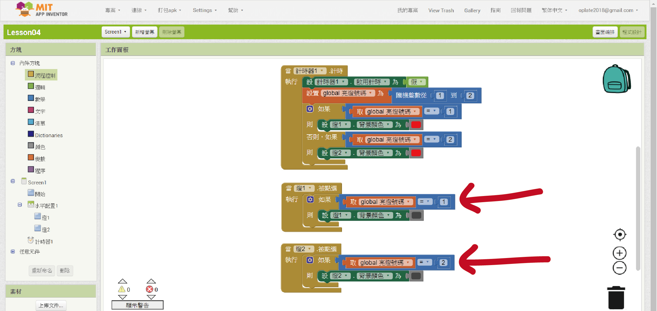Click dark gray swatch in 燈1 click block

(x=416, y=215)
